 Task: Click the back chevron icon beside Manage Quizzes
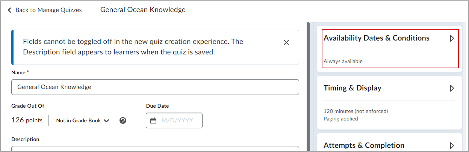[10, 10]
